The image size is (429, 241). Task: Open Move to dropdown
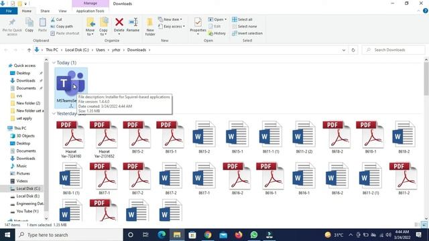tap(90, 27)
